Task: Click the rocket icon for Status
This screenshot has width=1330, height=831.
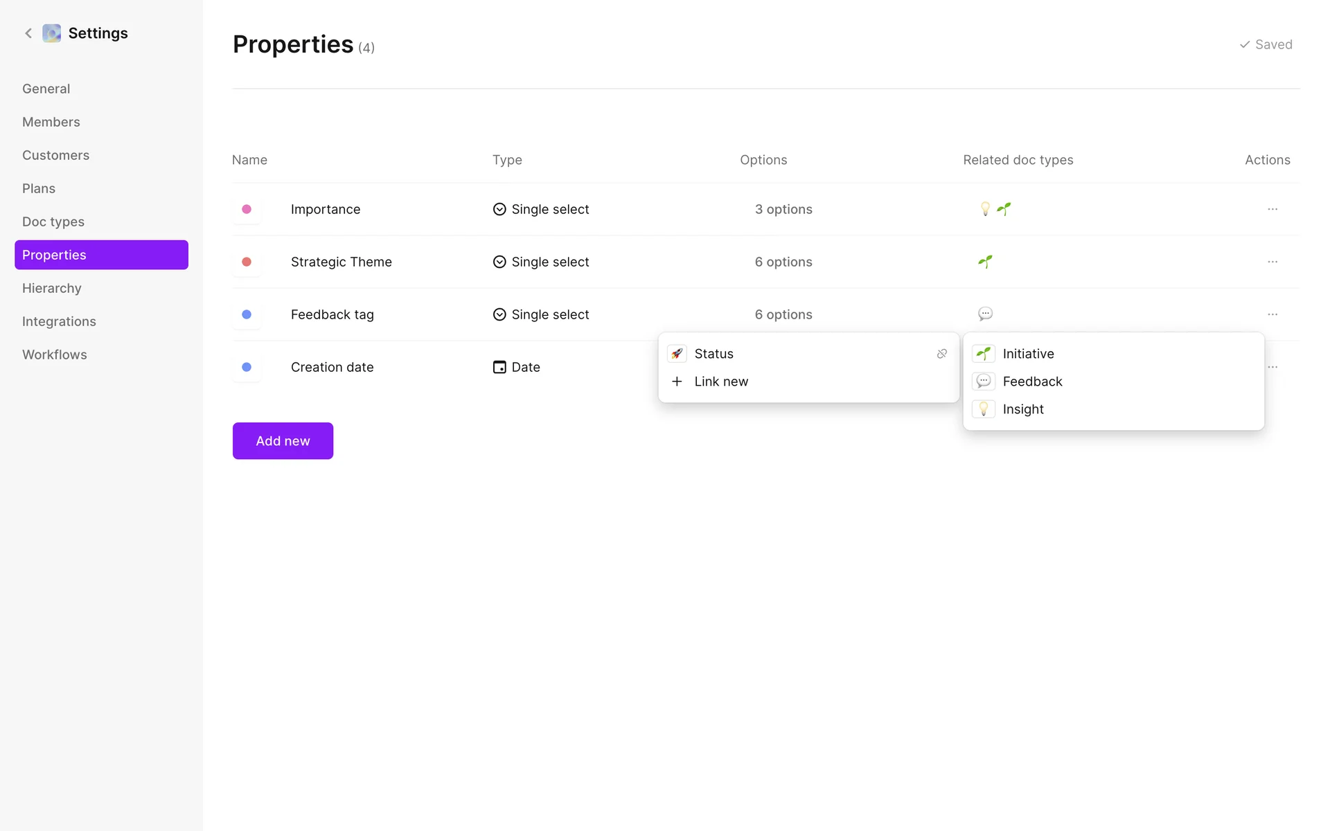Action: [x=677, y=354]
